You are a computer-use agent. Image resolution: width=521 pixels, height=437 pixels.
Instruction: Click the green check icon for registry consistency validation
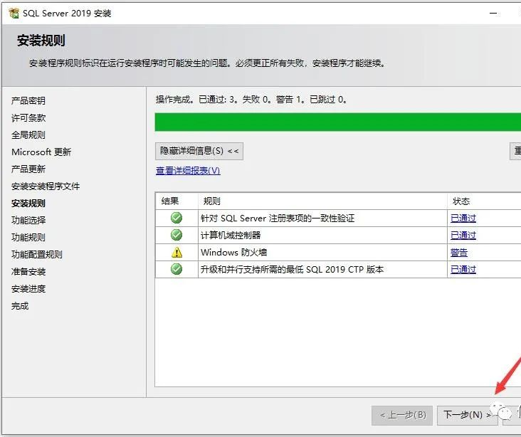(x=177, y=218)
